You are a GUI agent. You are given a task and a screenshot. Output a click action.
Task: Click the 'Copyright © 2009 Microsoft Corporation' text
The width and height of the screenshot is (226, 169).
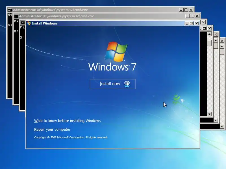[x=59, y=137]
